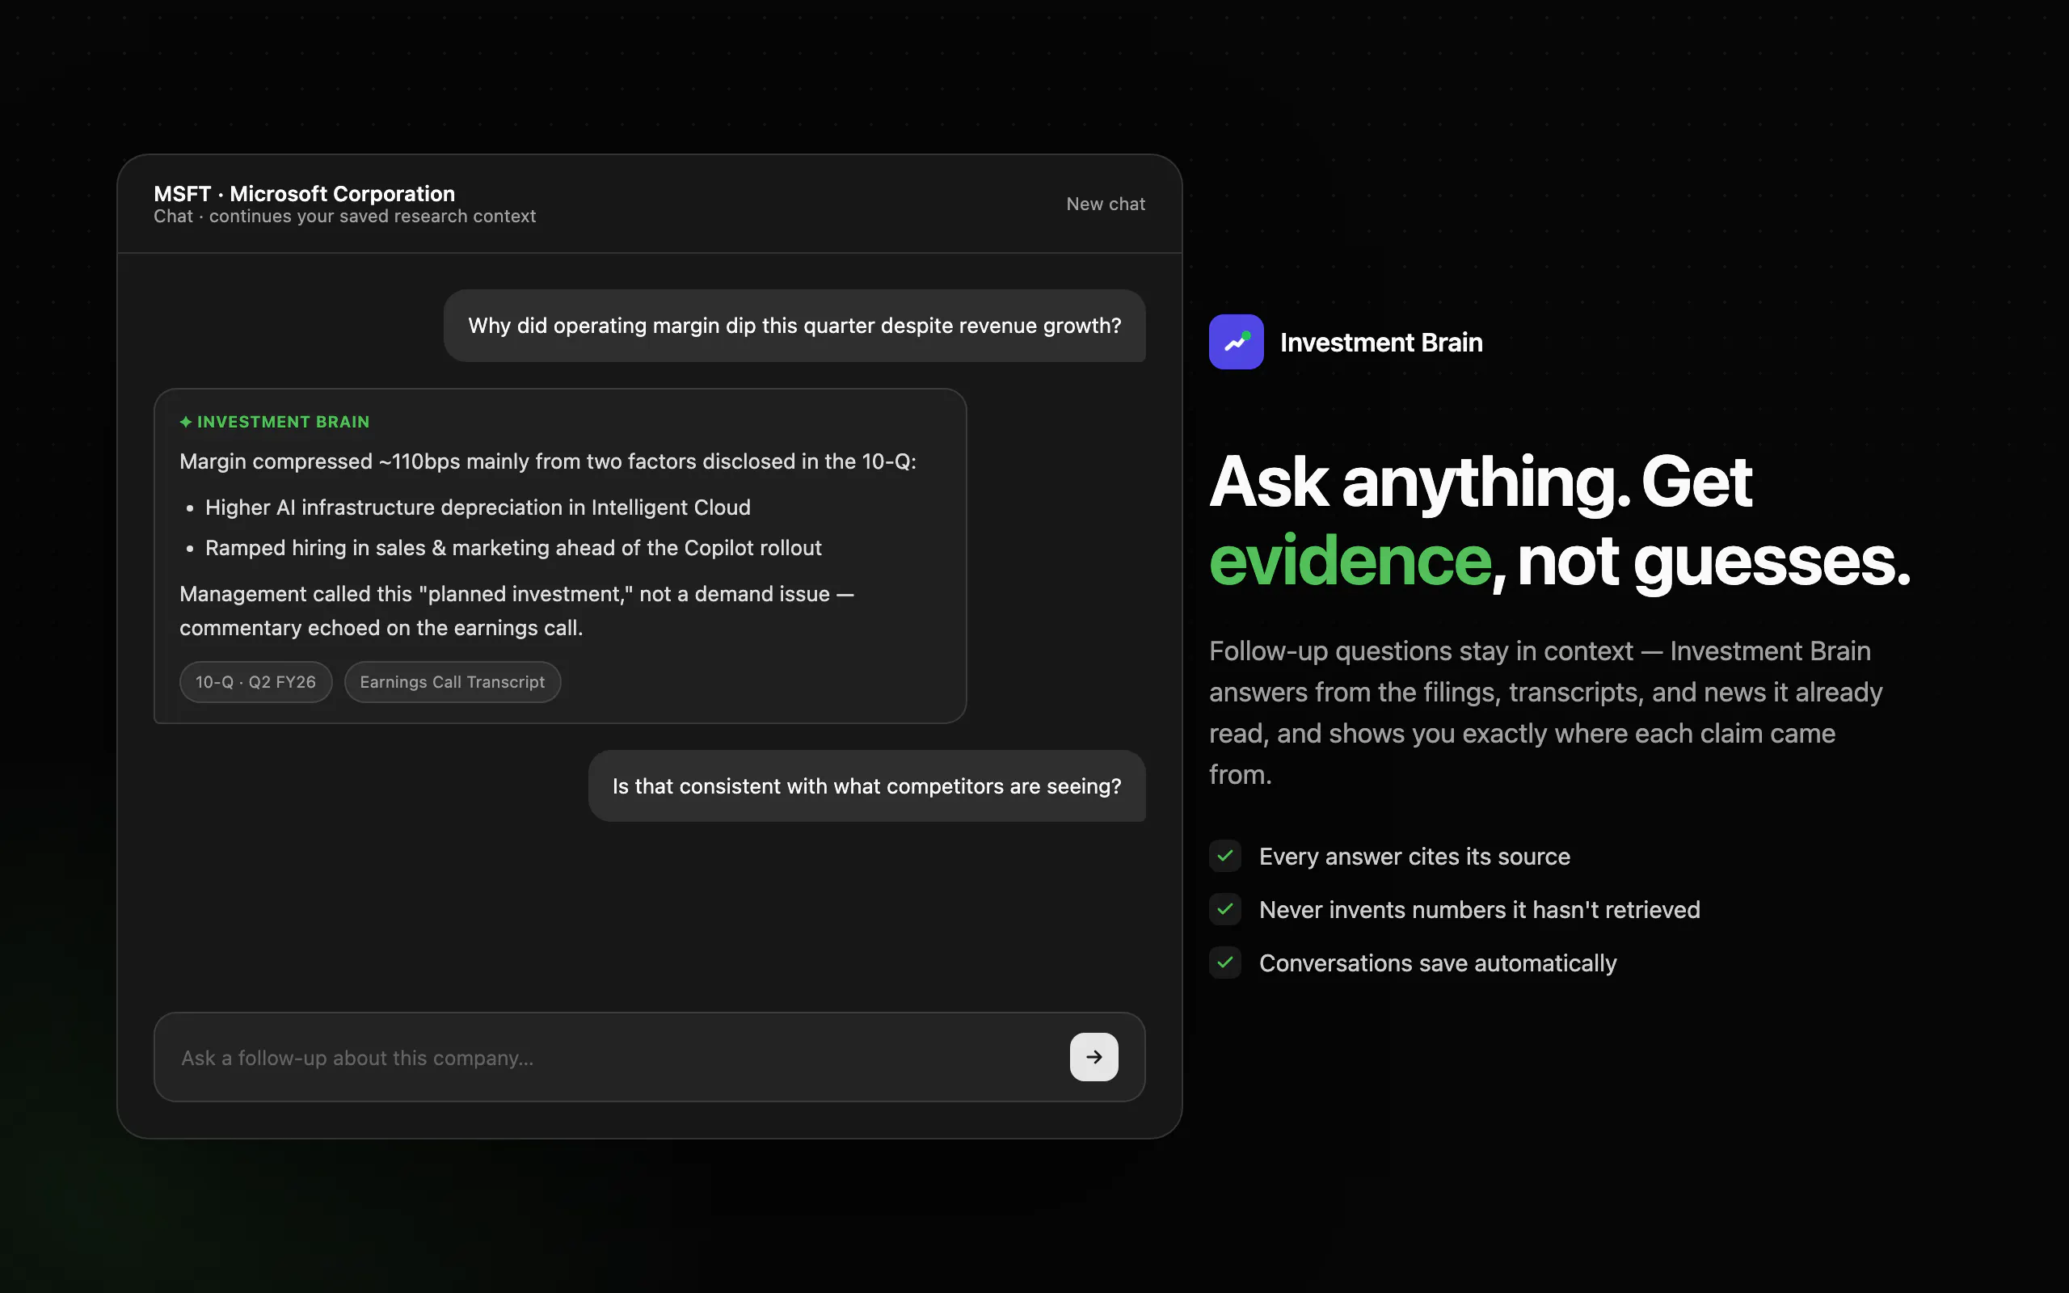This screenshot has width=2069, height=1293.
Task: Click 'Never invents numbers it hasn't retrieved' text
Action: click(1480, 910)
